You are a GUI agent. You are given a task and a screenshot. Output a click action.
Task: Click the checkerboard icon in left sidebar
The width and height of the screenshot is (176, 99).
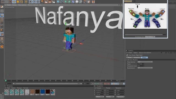(x=2, y=38)
